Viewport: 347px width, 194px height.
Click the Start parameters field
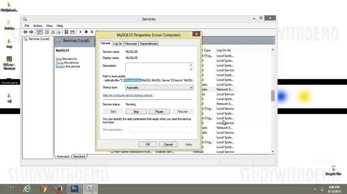click(161, 129)
